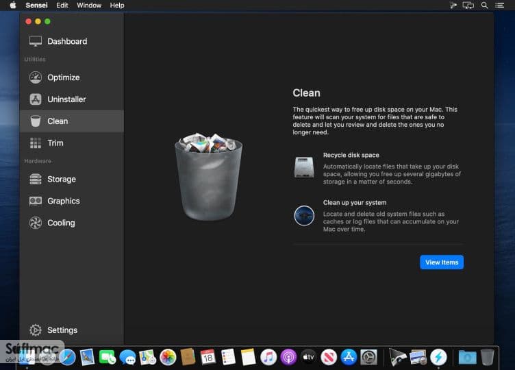Launch Safari from the dock
Viewport: 515px width, 370px height.
(x=67, y=357)
